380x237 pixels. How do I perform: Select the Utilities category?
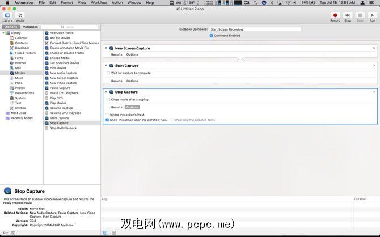pos(20,108)
